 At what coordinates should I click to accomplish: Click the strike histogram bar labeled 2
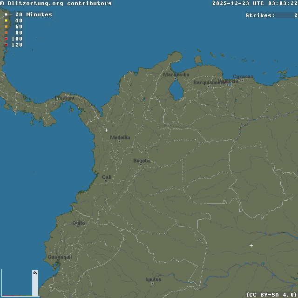[x=35, y=283]
